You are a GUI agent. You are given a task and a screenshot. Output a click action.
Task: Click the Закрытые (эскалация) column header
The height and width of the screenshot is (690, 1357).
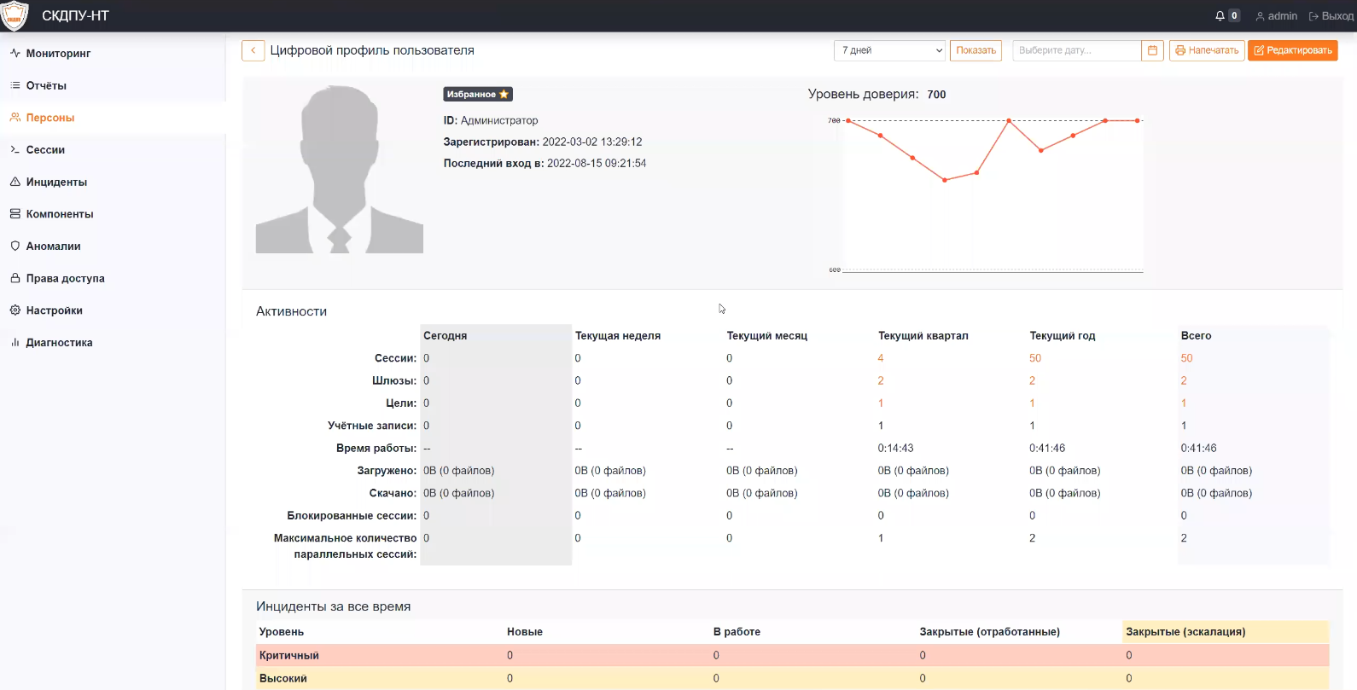[x=1185, y=632]
